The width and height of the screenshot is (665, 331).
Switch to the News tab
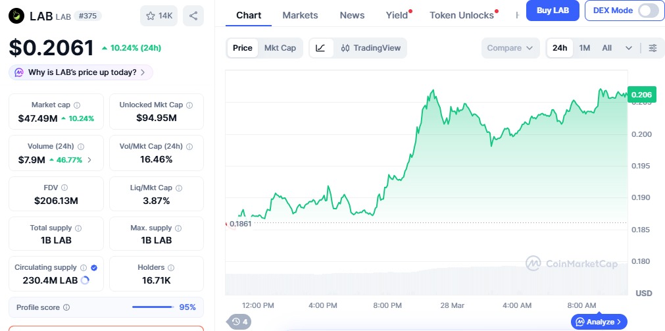pyautogui.click(x=352, y=15)
